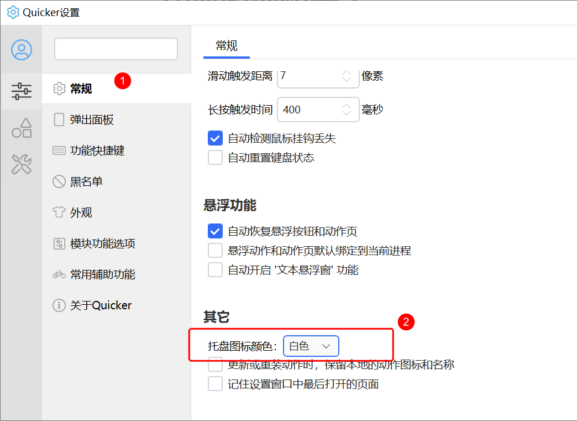Open the 弹出面板 settings page
Image resolution: width=577 pixels, height=421 pixels.
116,119
